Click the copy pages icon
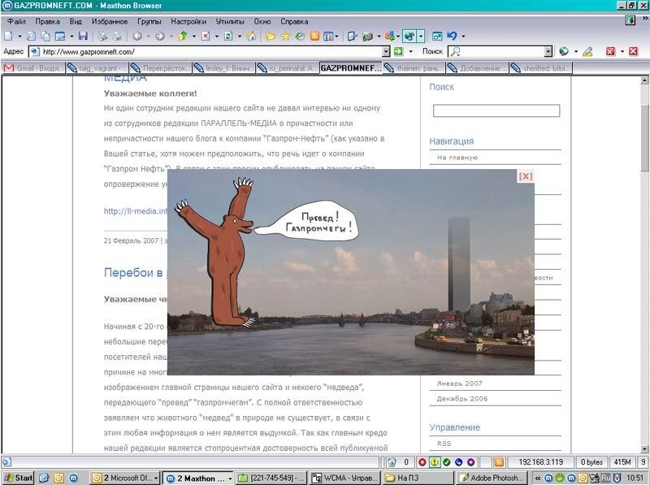 point(45,36)
